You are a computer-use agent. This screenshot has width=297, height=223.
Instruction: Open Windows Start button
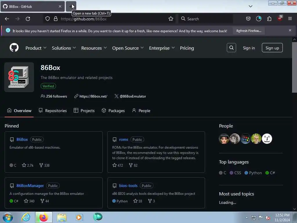(8, 217)
